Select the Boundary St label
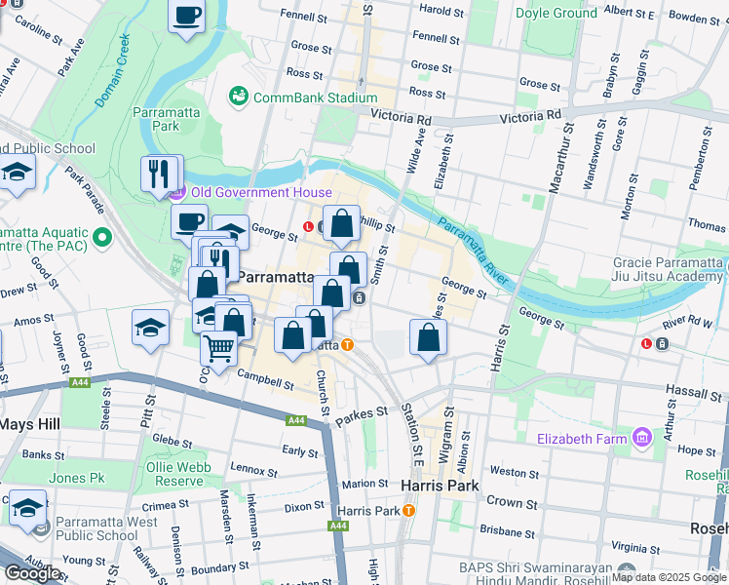The height and width of the screenshot is (585, 729). pyautogui.click(x=220, y=568)
